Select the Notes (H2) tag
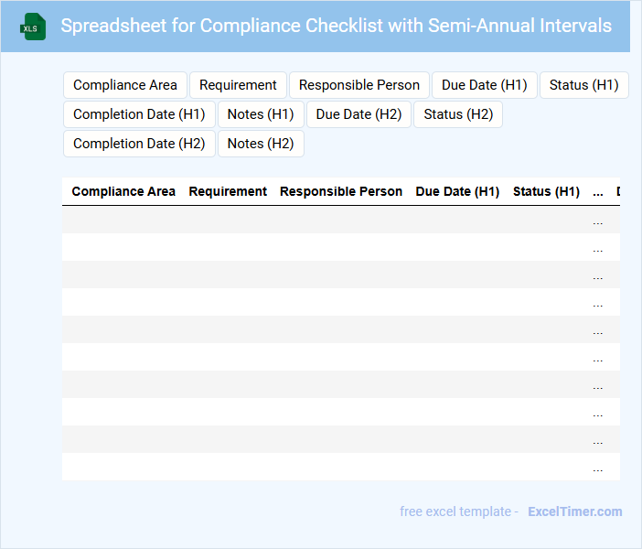The height and width of the screenshot is (549, 642). pyautogui.click(x=261, y=144)
